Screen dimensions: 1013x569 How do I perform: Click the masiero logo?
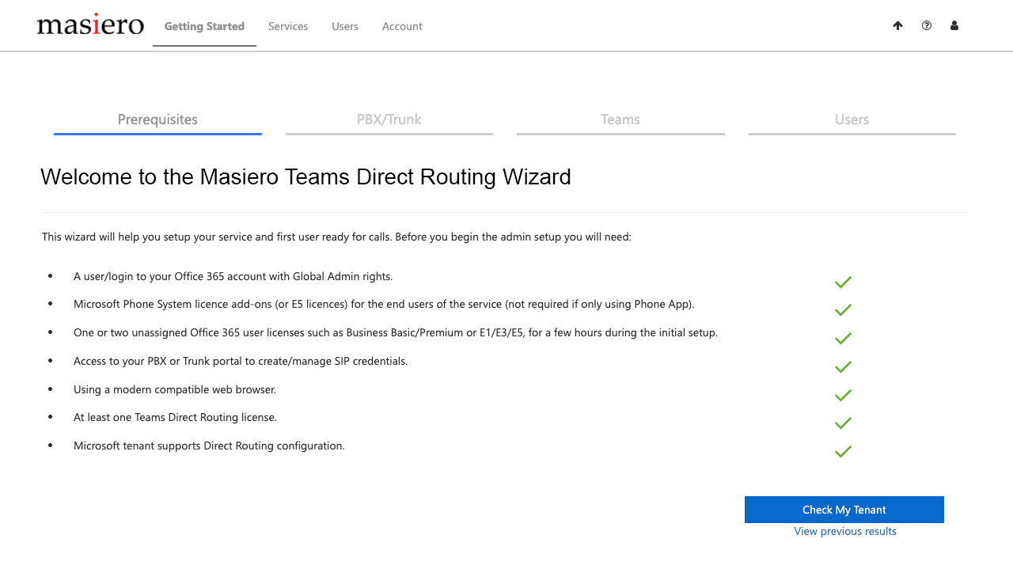pyautogui.click(x=90, y=25)
